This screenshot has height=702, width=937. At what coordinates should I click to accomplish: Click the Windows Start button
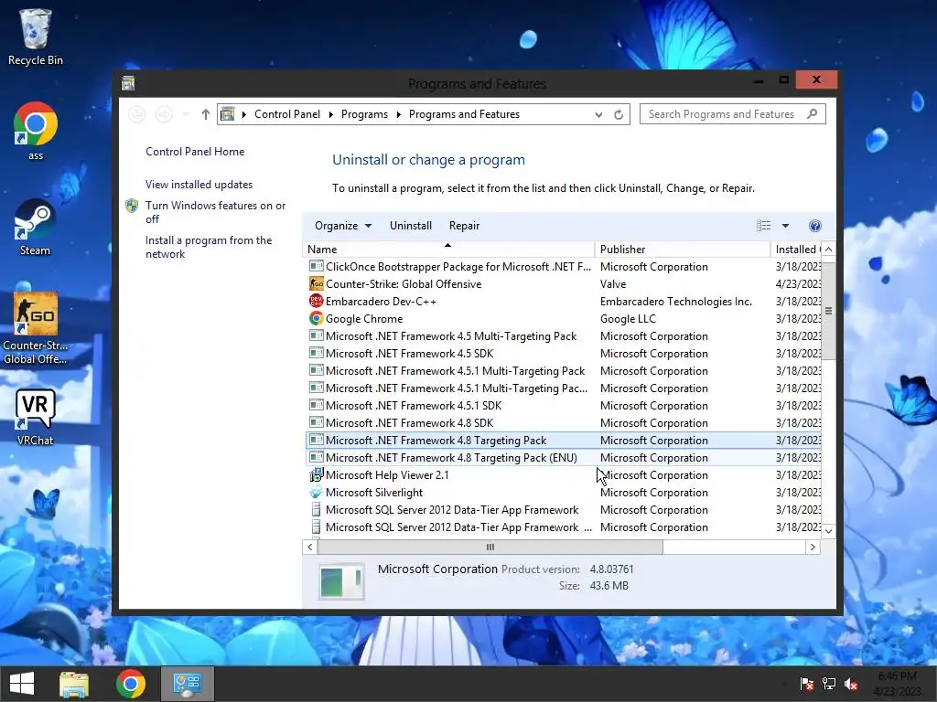(x=22, y=684)
